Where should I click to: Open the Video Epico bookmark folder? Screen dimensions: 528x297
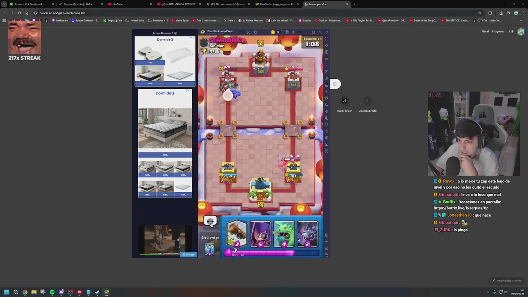(180, 20)
